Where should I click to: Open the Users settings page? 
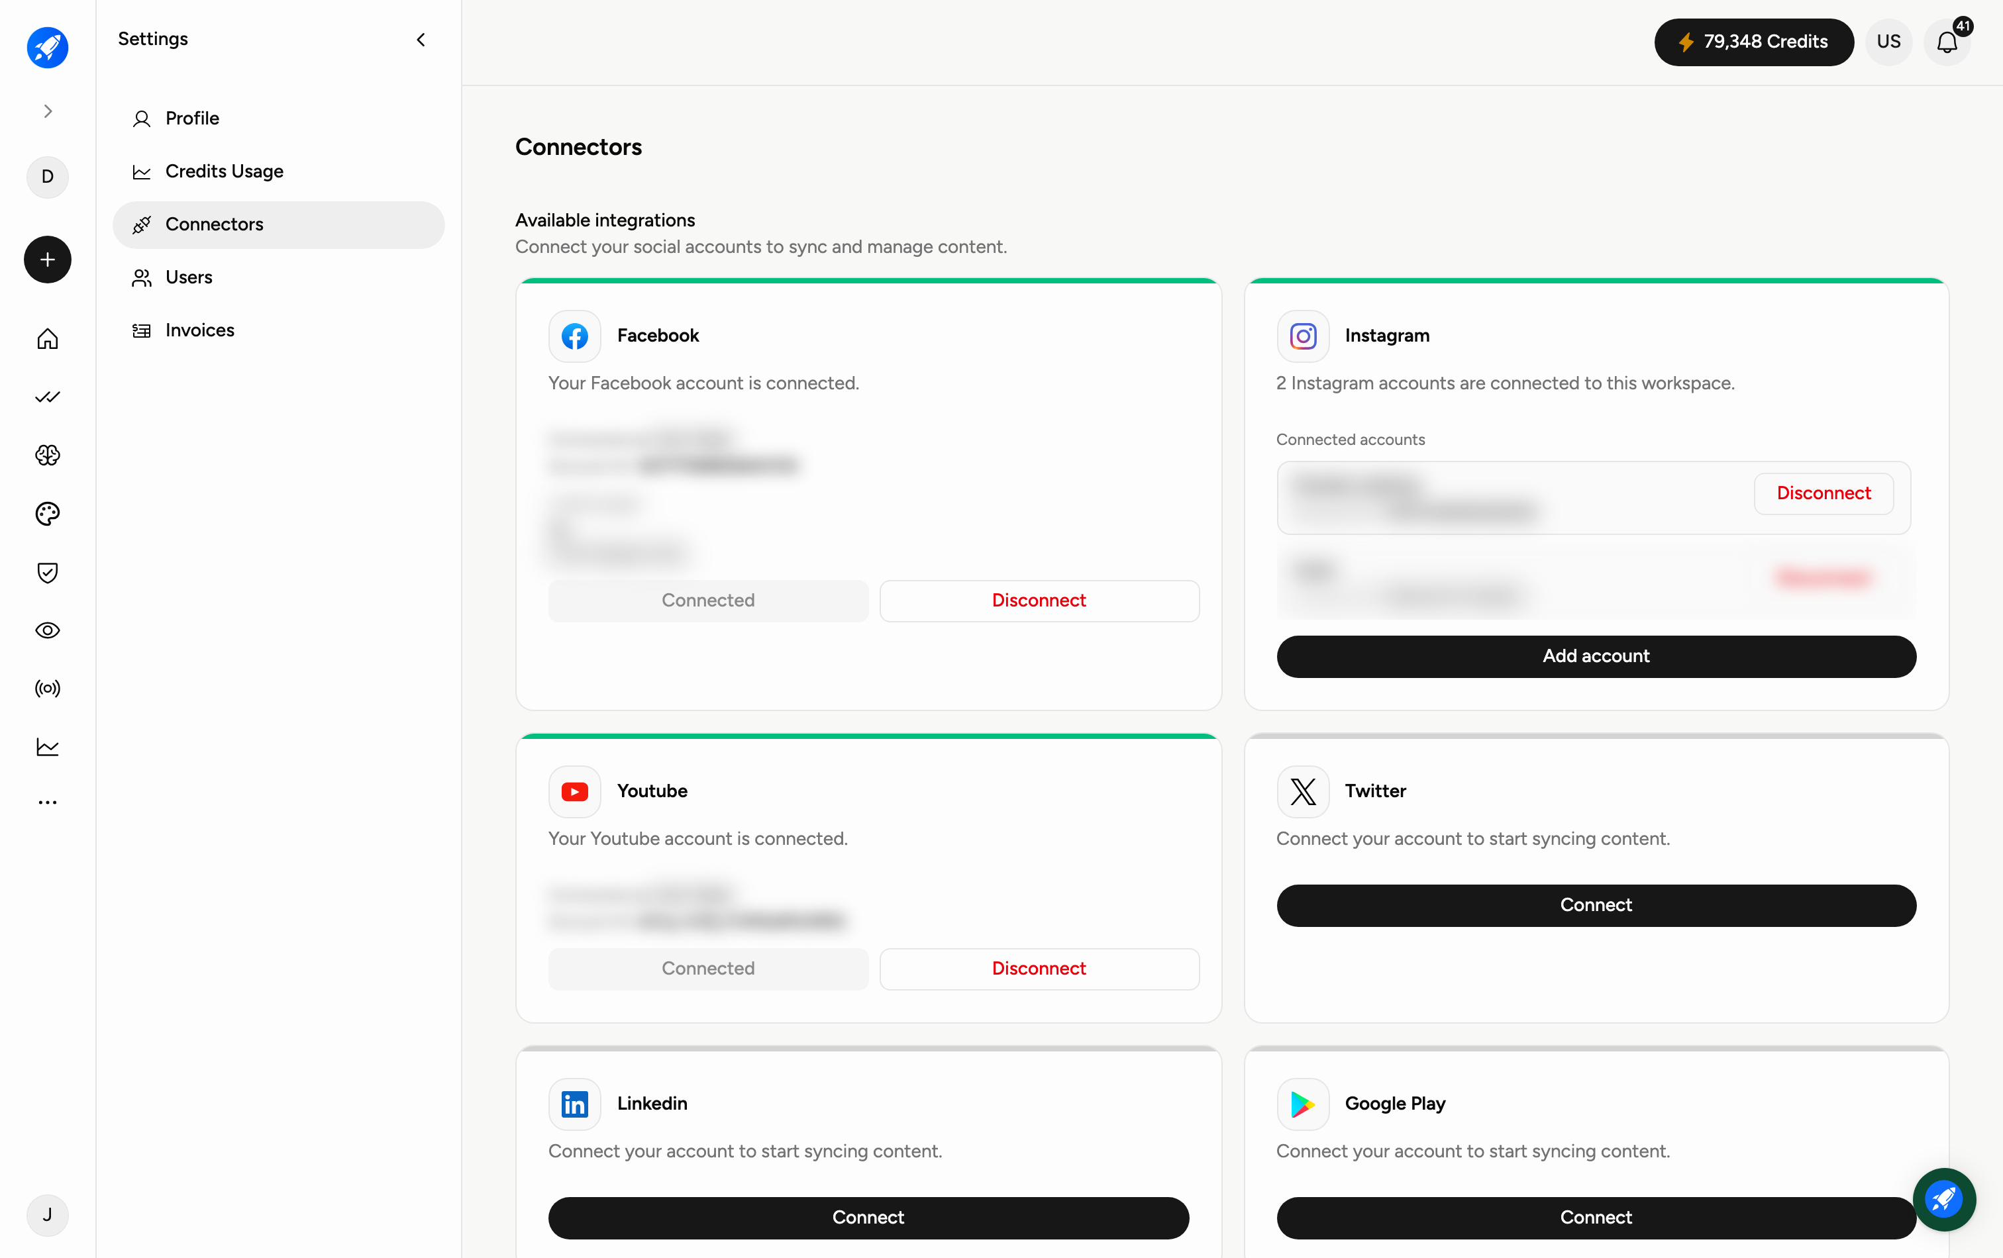coord(279,277)
